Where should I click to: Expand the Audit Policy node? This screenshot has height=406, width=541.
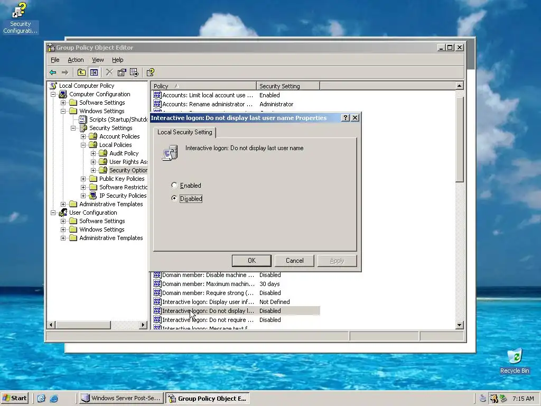[x=93, y=153]
